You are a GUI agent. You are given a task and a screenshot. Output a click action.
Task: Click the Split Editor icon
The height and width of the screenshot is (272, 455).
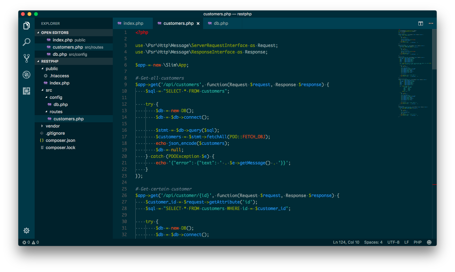(x=421, y=23)
